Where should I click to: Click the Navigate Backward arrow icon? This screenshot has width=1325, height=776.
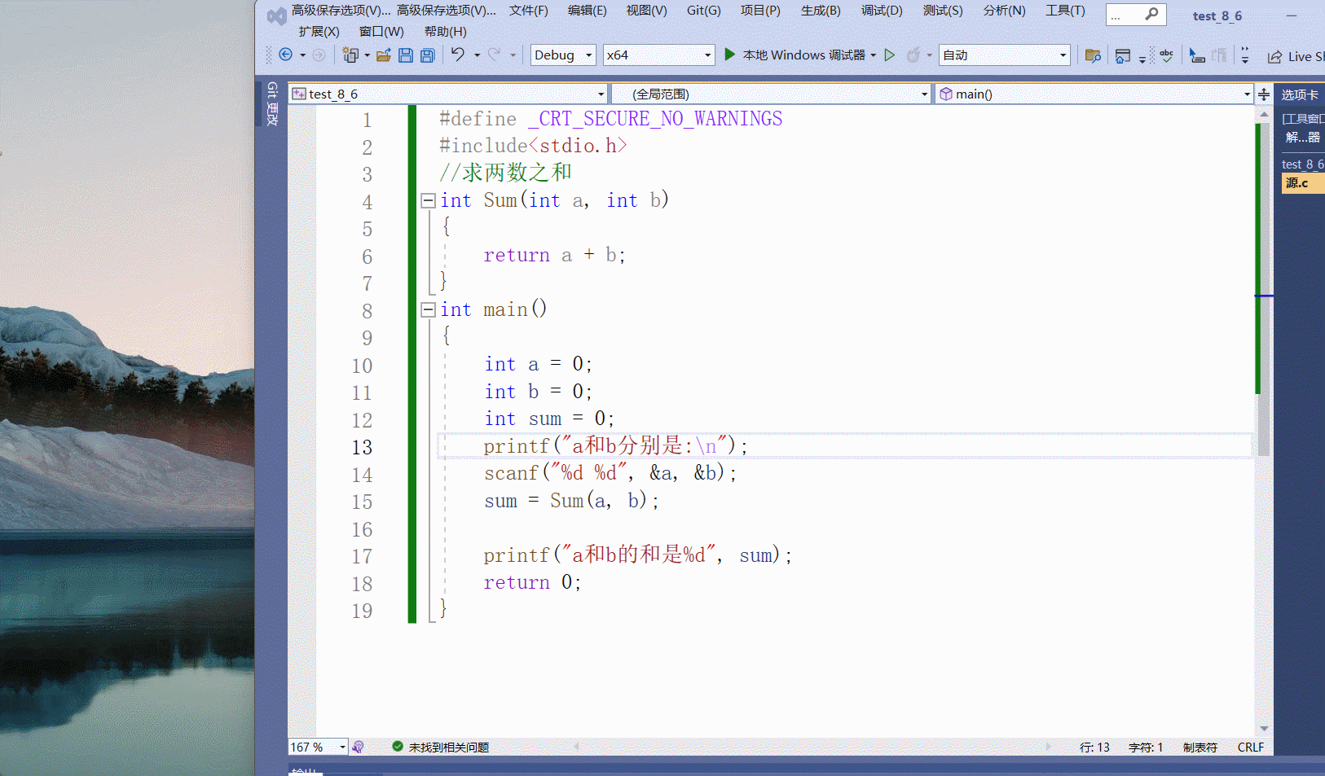point(286,55)
